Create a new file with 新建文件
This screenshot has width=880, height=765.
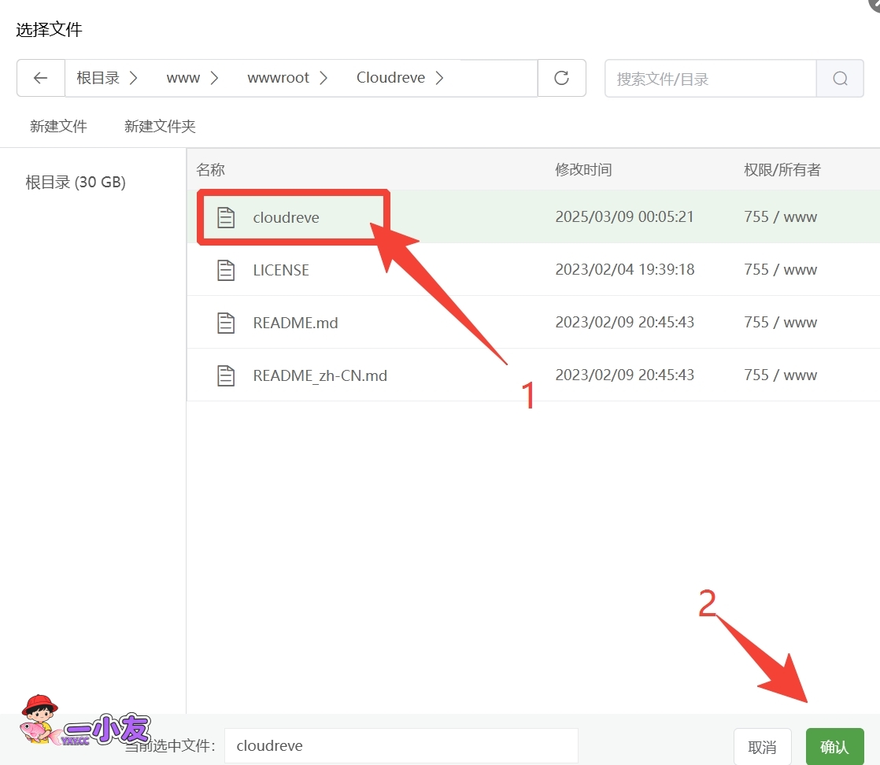(58, 126)
